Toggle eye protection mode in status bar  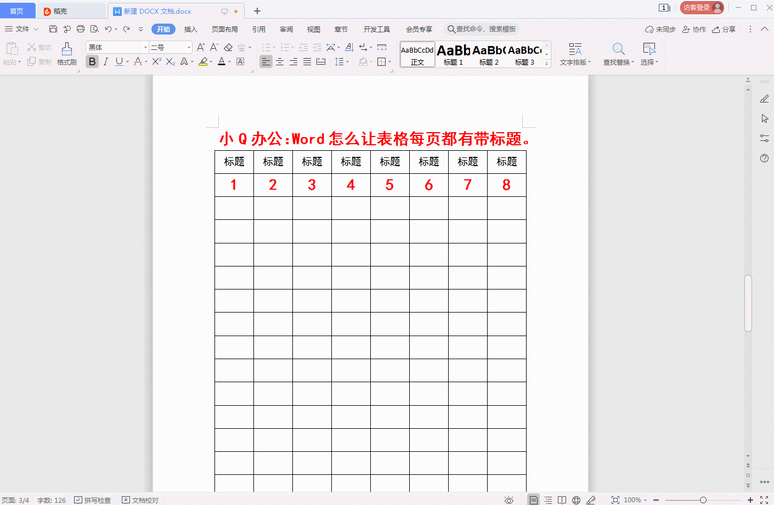click(509, 500)
